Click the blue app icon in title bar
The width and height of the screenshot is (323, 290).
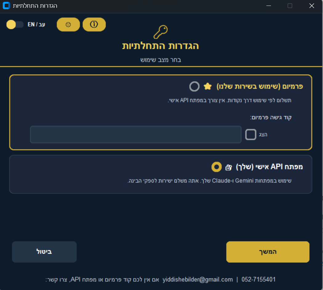(6, 6)
